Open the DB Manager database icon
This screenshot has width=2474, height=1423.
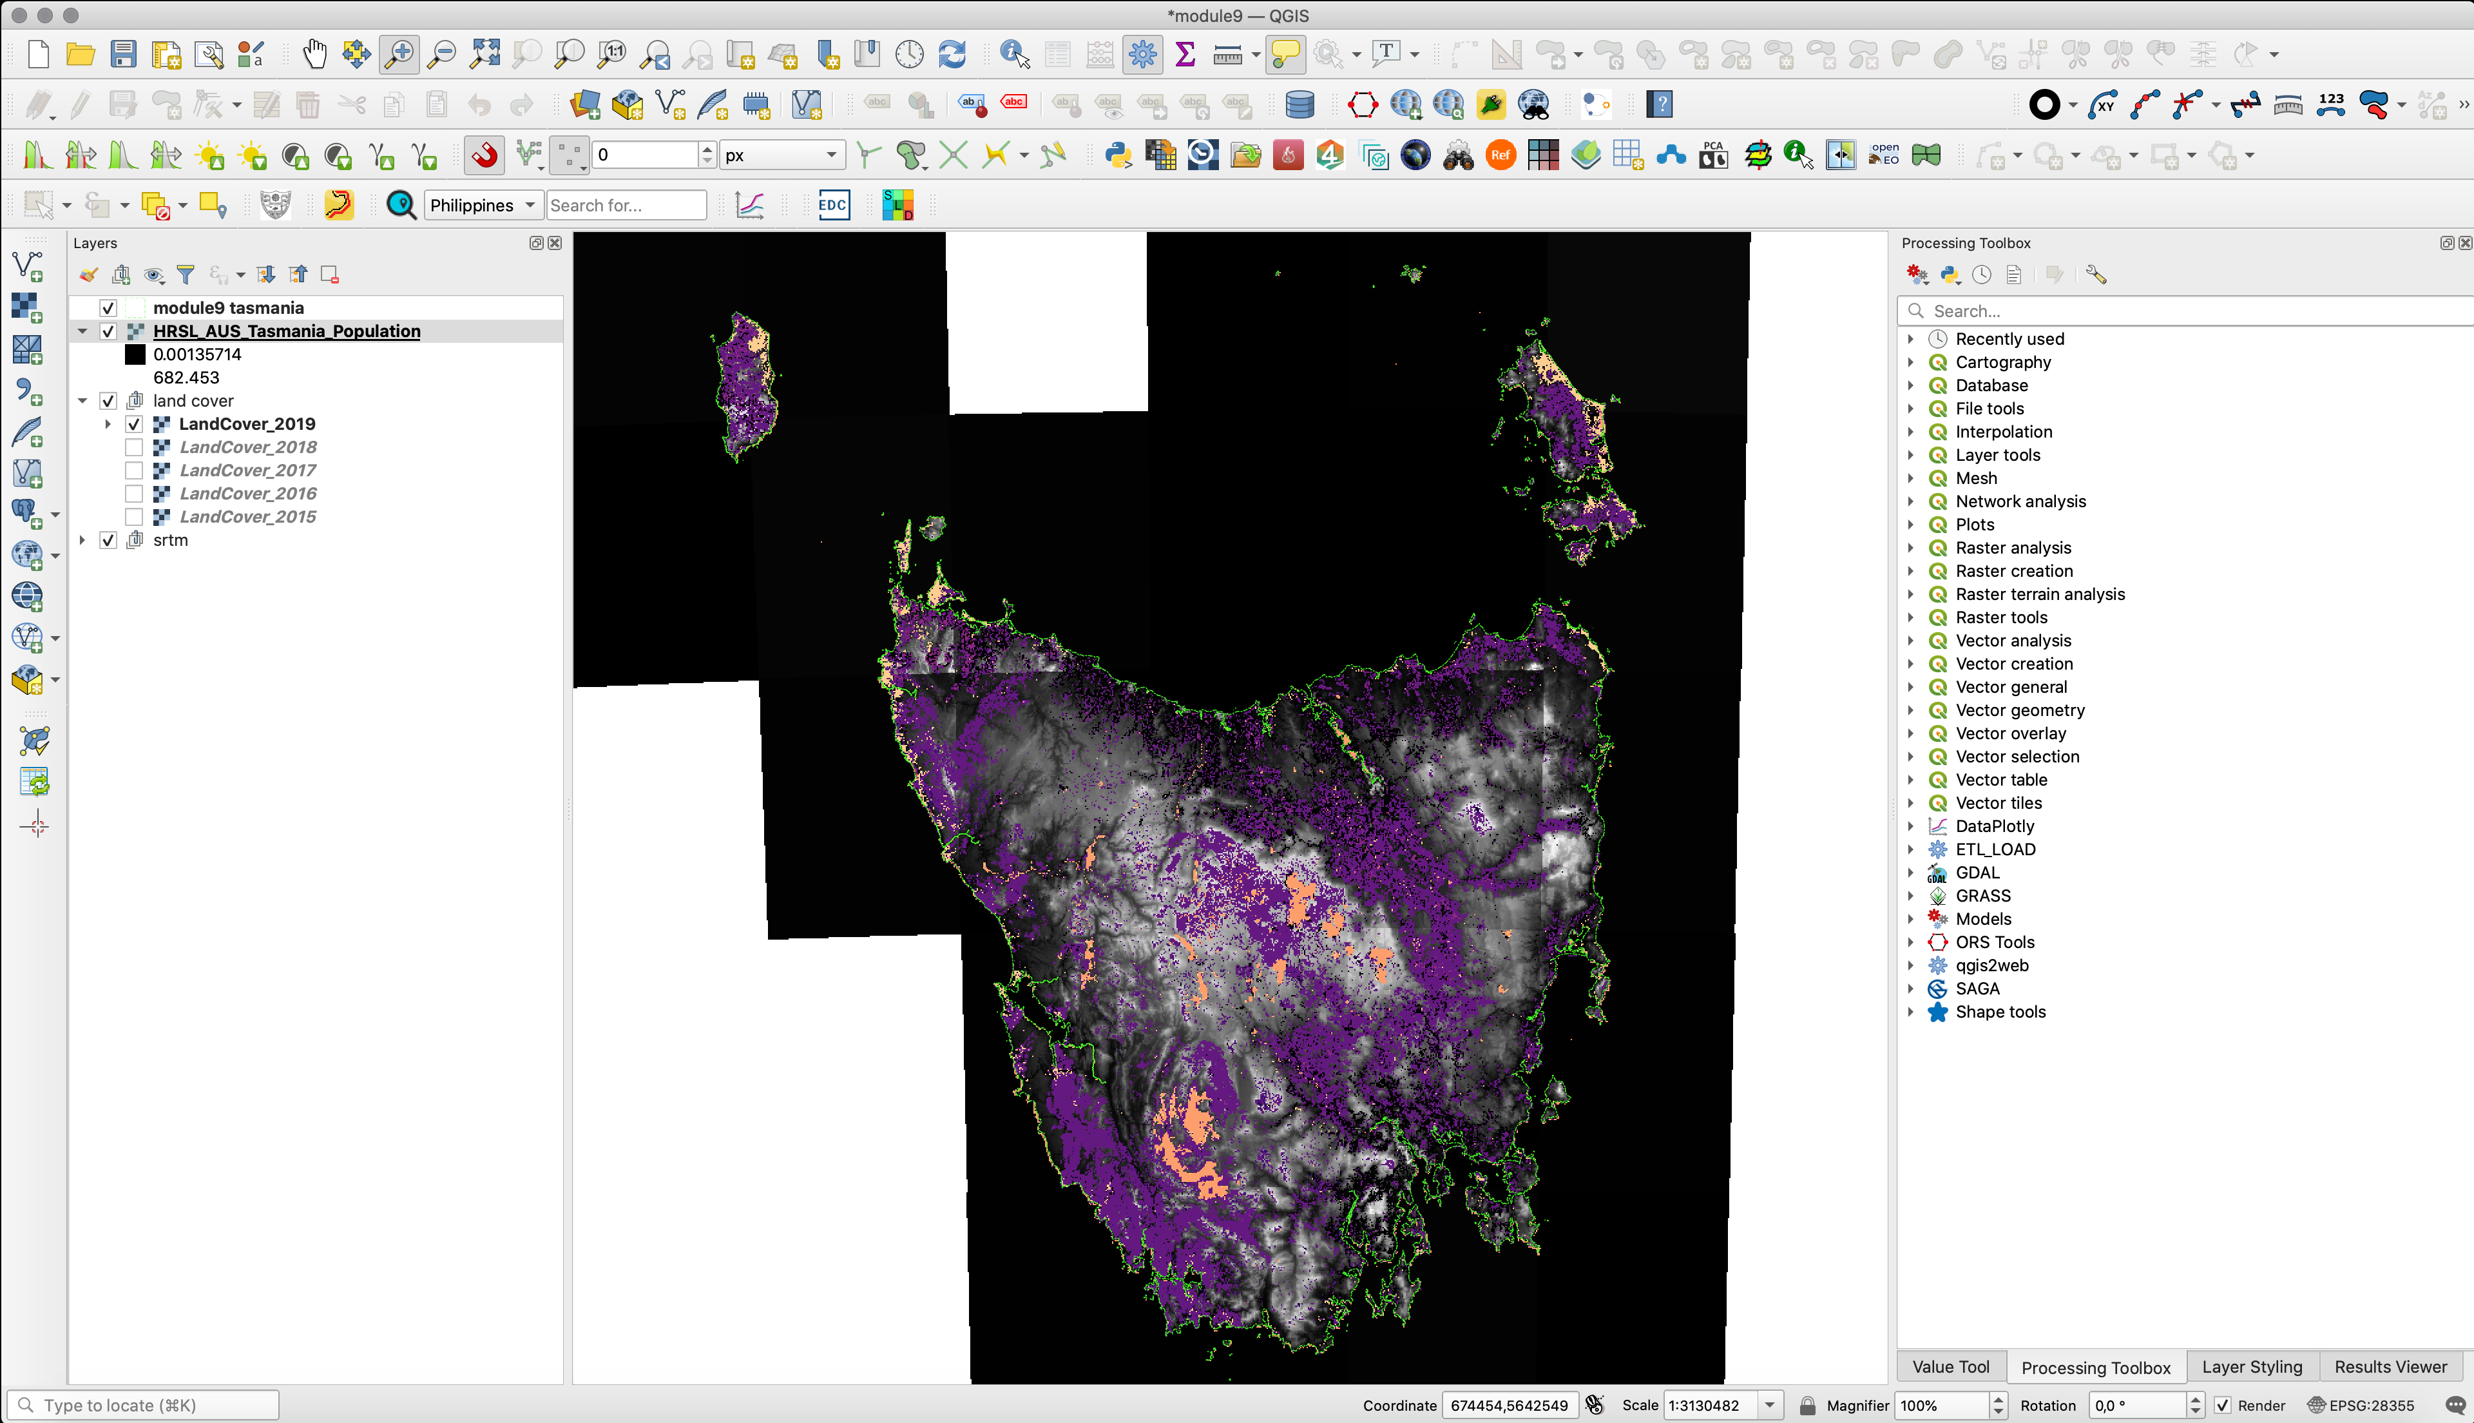click(x=1299, y=104)
